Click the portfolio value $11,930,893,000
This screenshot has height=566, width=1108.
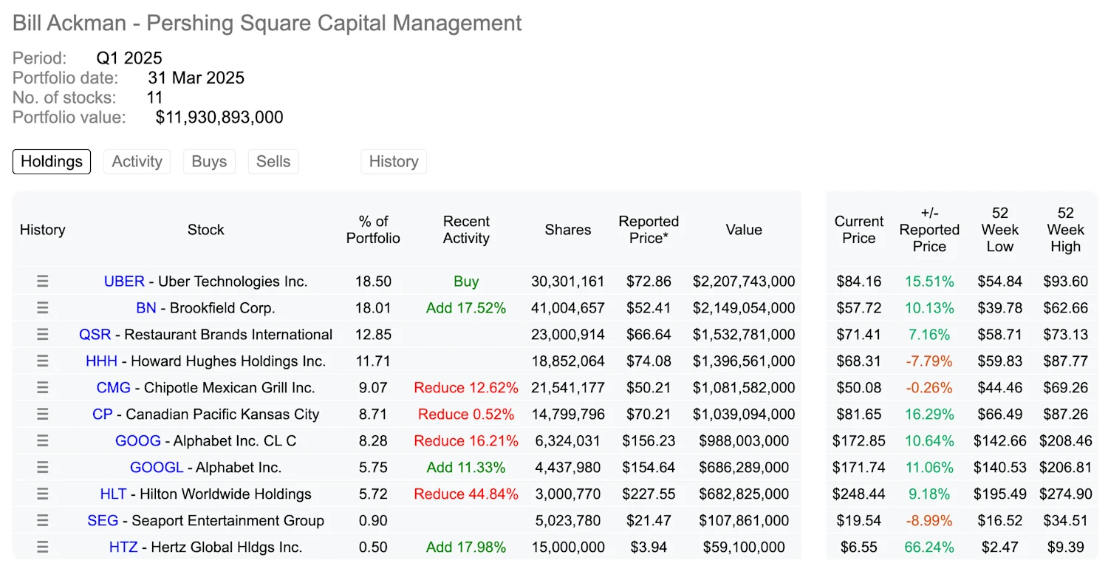point(219,117)
